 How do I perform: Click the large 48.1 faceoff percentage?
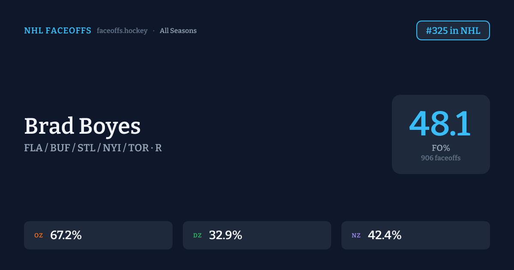(440, 124)
